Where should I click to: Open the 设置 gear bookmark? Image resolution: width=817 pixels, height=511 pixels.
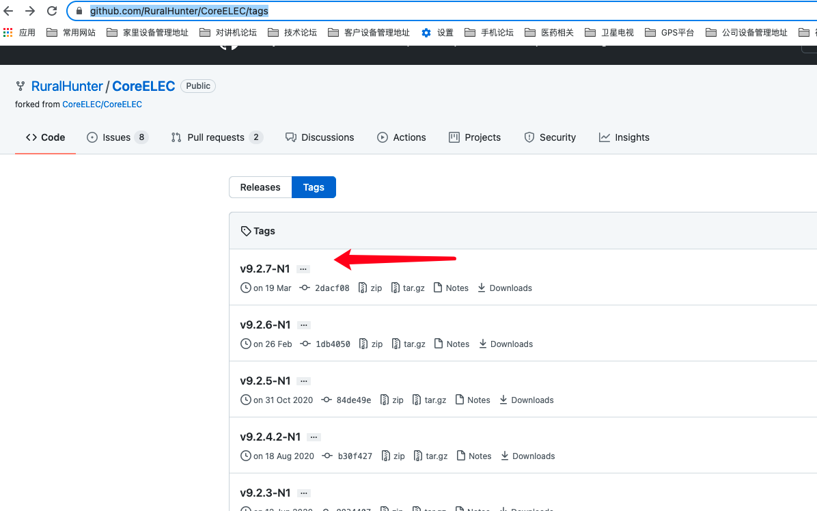pyautogui.click(x=437, y=33)
